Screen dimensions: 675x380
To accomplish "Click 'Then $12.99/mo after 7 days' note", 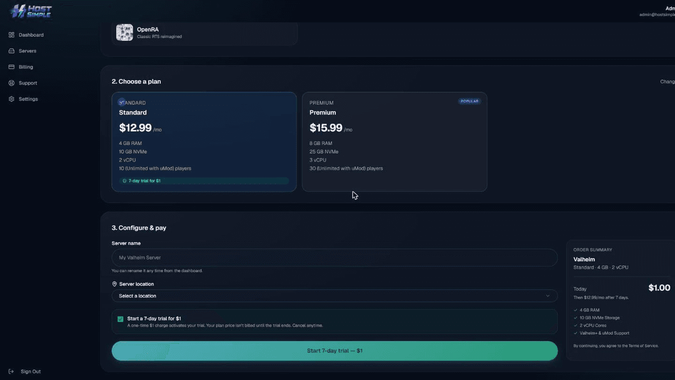I will [601, 298].
